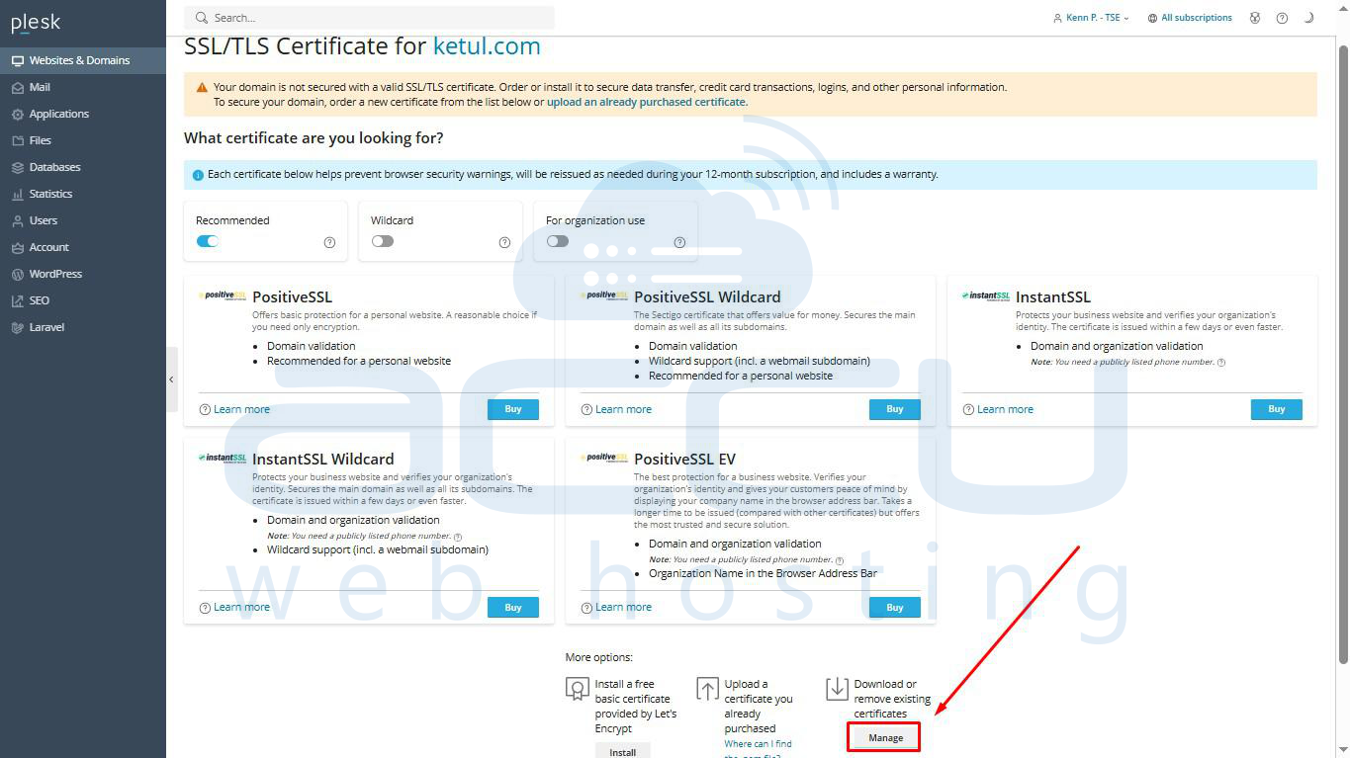Open Applications in the sidebar

[x=83, y=114]
